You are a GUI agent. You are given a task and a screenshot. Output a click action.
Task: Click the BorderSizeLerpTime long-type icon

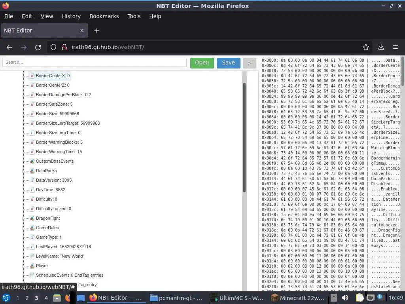32,133
